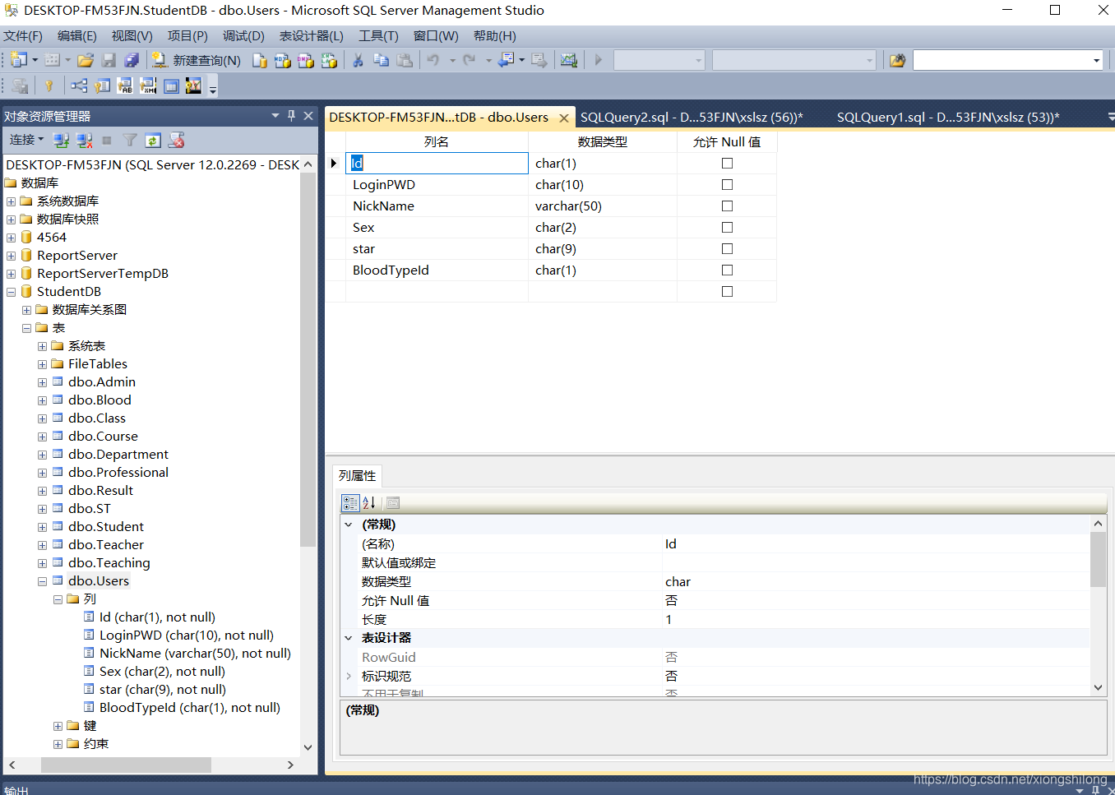Click the Refresh icon in Object Explorer
Screen dimensions: 1115x795
tap(153, 140)
